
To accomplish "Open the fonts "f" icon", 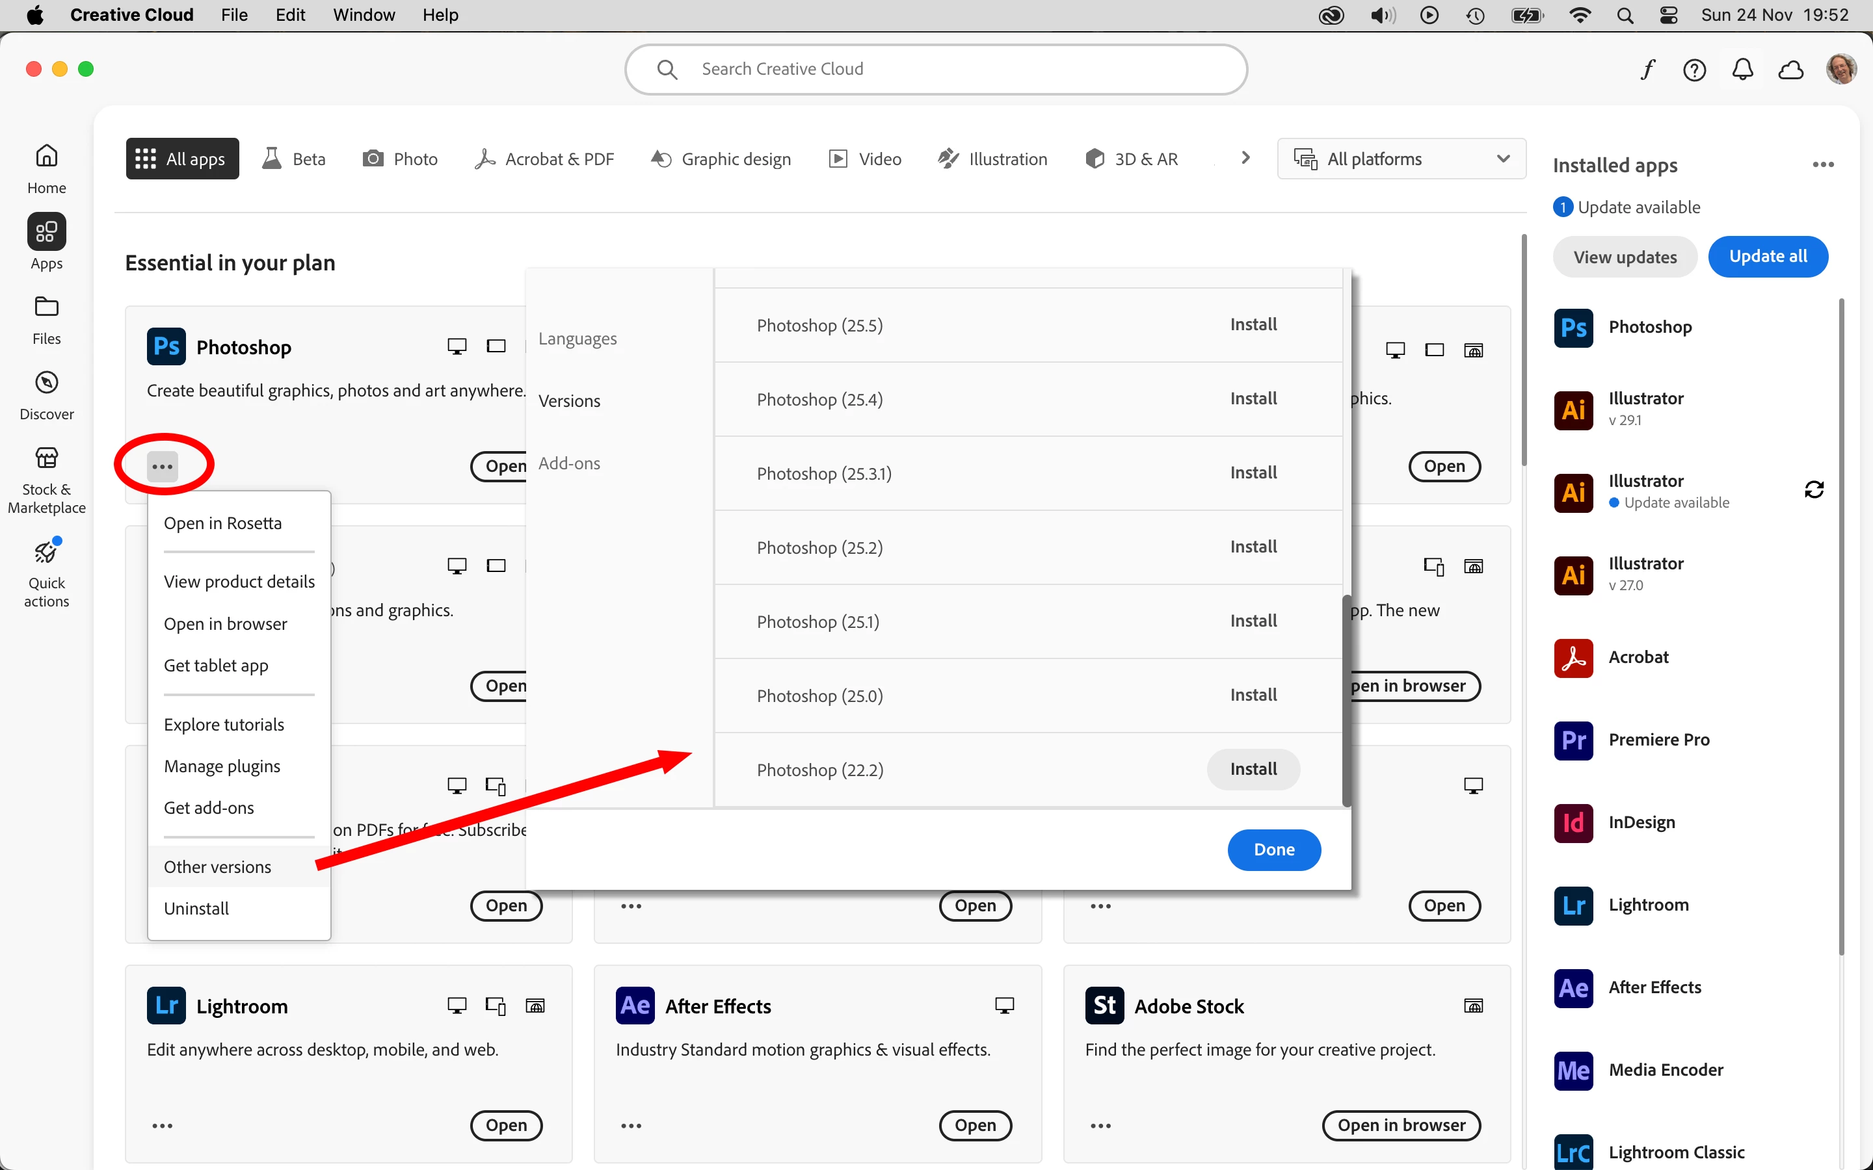I will click(x=1647, y=70).
